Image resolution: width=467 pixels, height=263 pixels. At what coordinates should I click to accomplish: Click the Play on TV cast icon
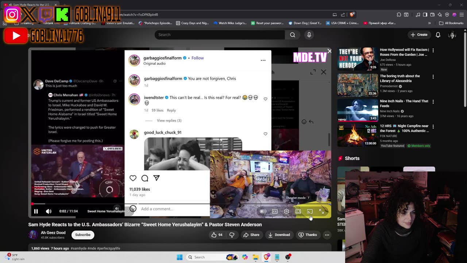[x=310, y=211]
